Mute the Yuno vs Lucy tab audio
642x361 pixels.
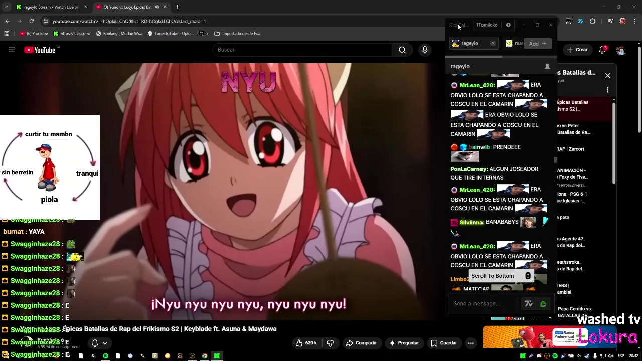click(x=157, y=7)
